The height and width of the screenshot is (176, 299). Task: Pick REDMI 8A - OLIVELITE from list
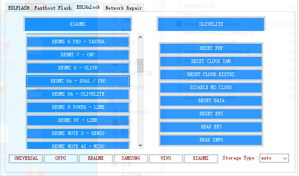78,94
